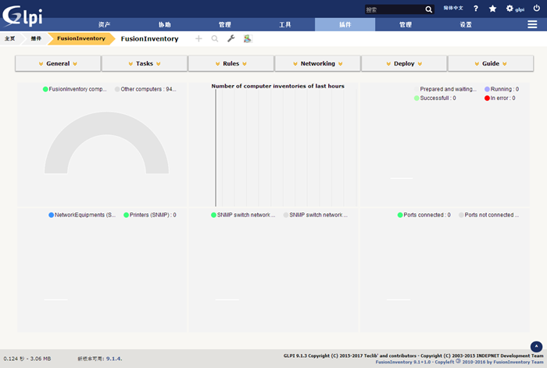Viewport: 547px width, 368px height.
Task: Open the wrench configuration icon
Action: (x=231, y=39)
